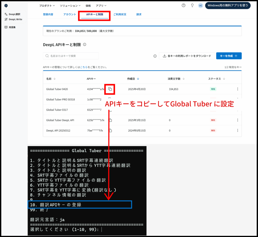
Task: Click the date 2024年8月15日
Action: (x=137, y=131)
